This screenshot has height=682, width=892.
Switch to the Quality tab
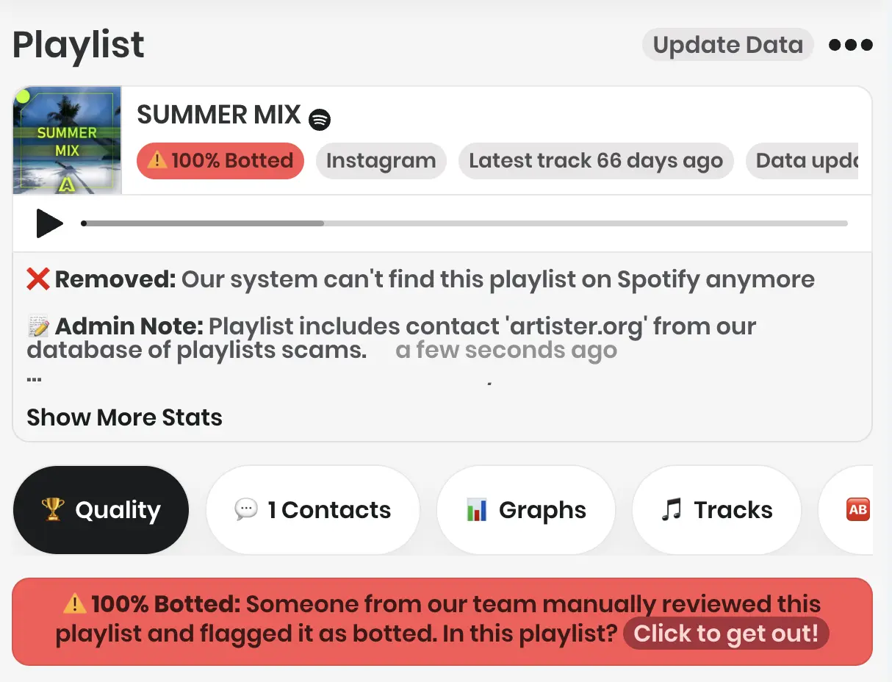coord(101,509)
